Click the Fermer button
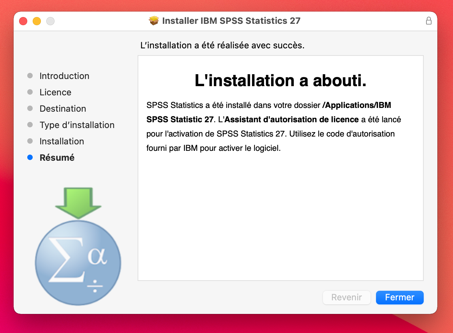 (400, 297)
